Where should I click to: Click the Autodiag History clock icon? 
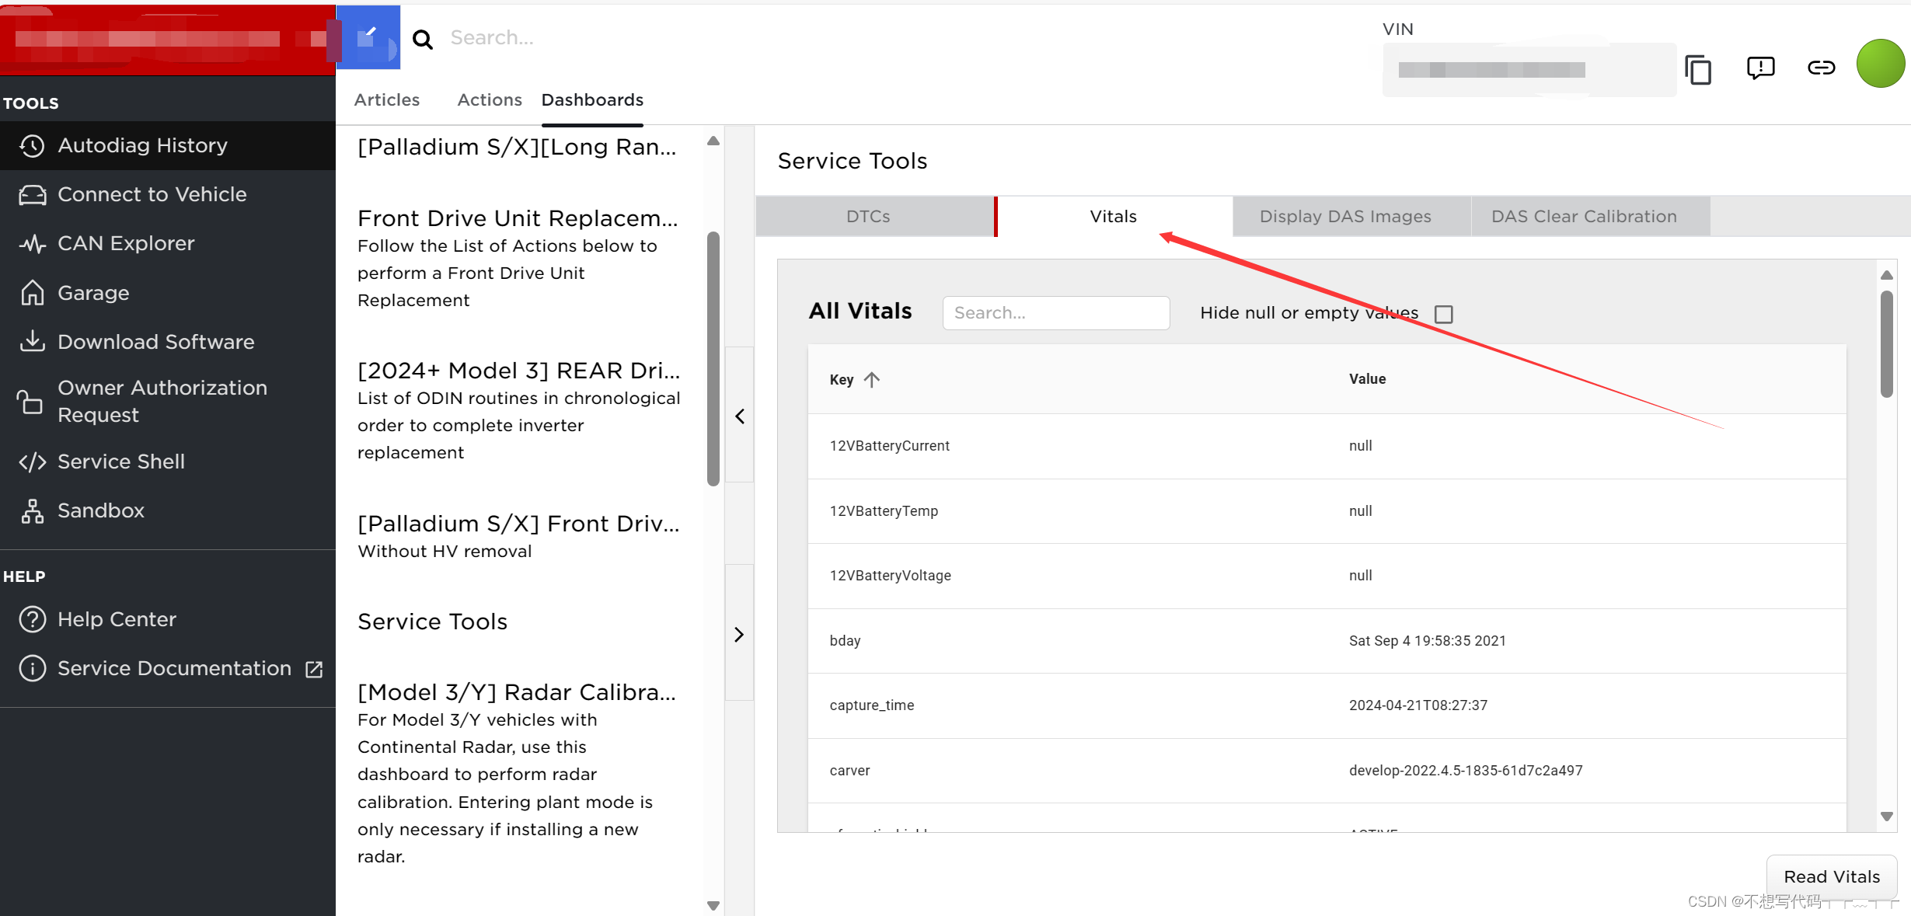32,146
